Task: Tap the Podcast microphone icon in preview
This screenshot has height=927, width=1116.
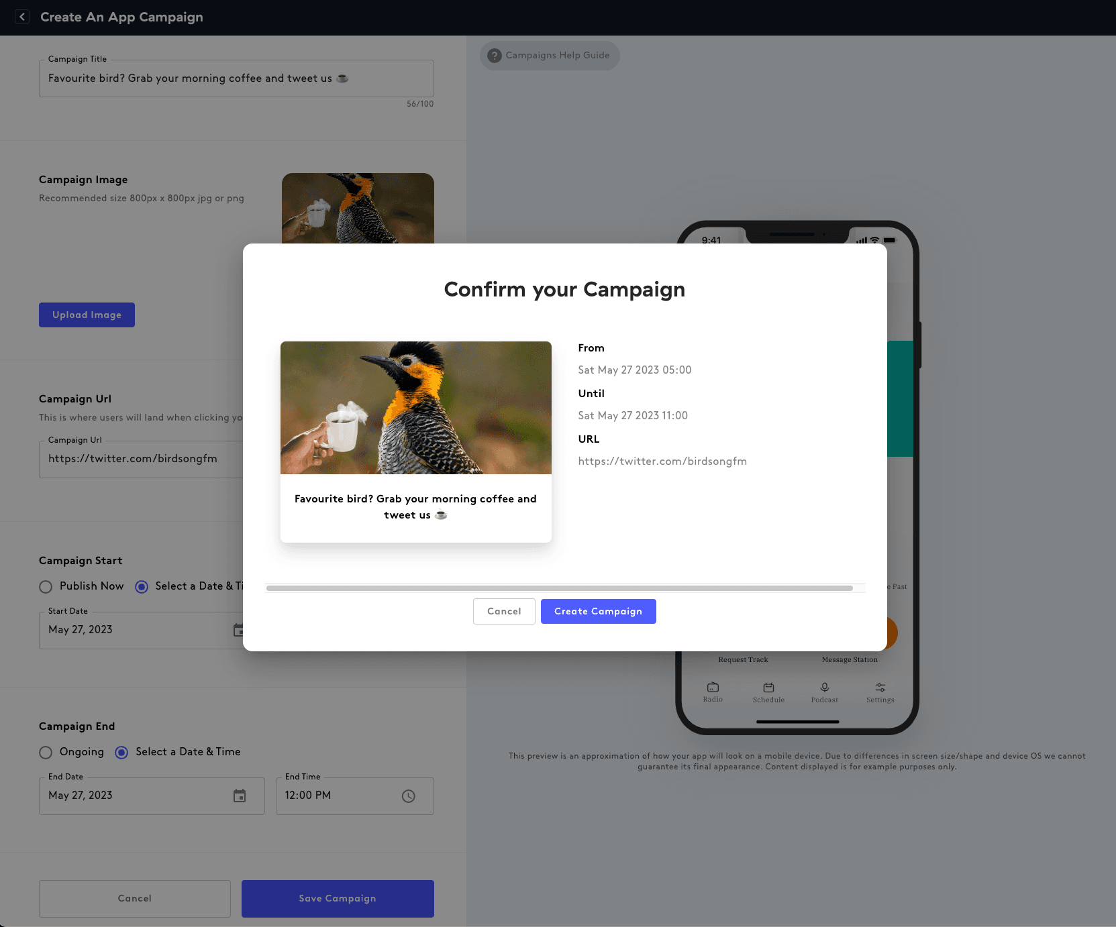Action: coord(824,688)
